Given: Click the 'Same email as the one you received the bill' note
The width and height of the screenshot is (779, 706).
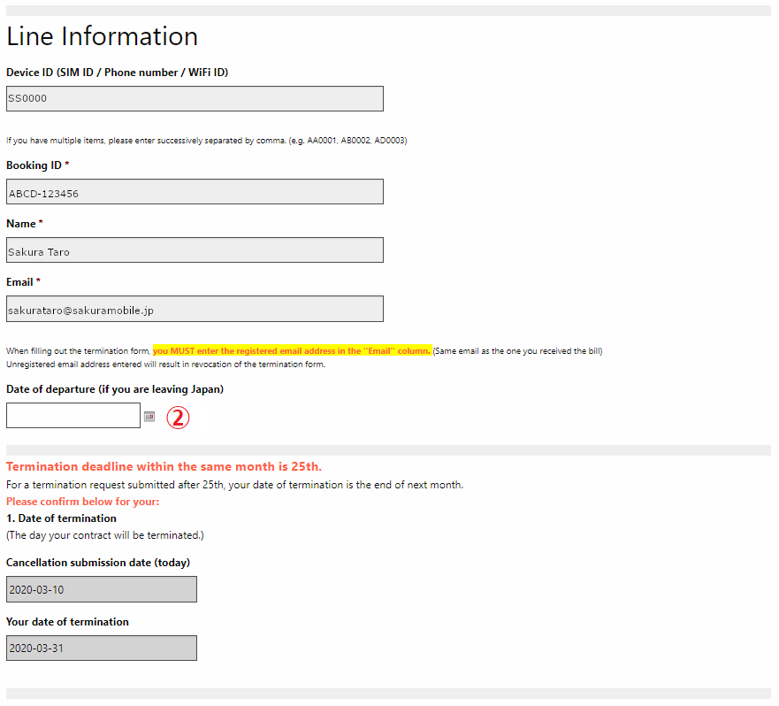Looking at the screenshot, I should (x=517, y=351).
